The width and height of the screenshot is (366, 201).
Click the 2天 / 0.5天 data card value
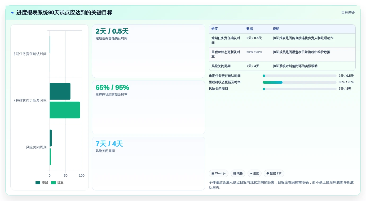click(112, 31)
